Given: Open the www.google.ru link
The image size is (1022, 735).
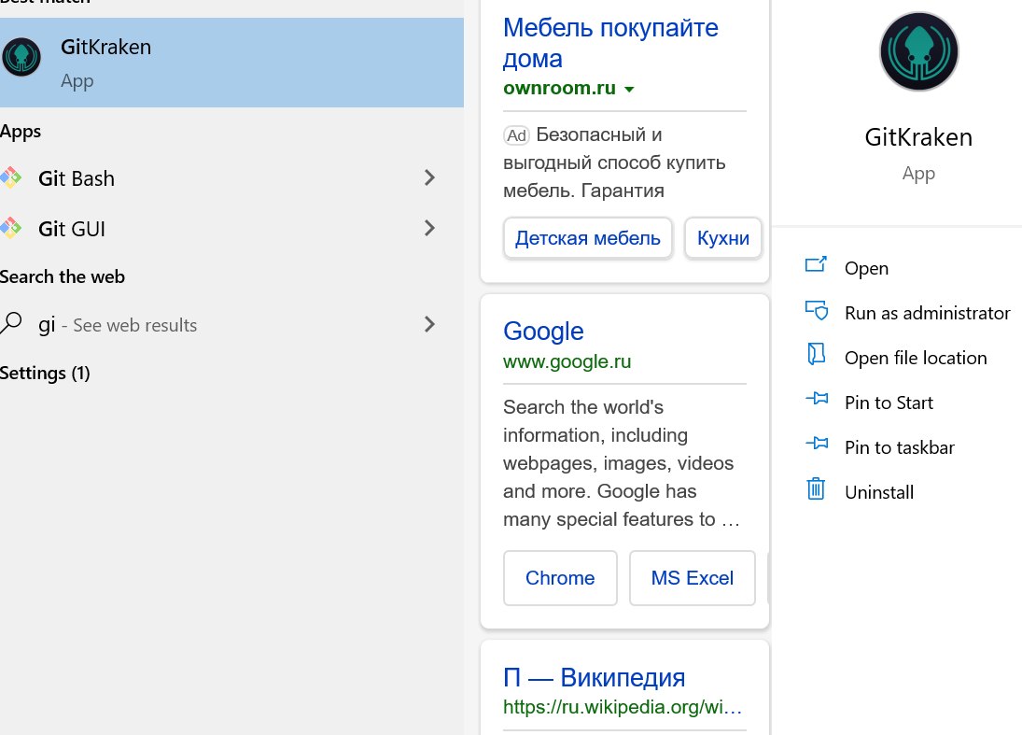Looking at the screenshot, I should pyautogui.click(x=567, y=361).
